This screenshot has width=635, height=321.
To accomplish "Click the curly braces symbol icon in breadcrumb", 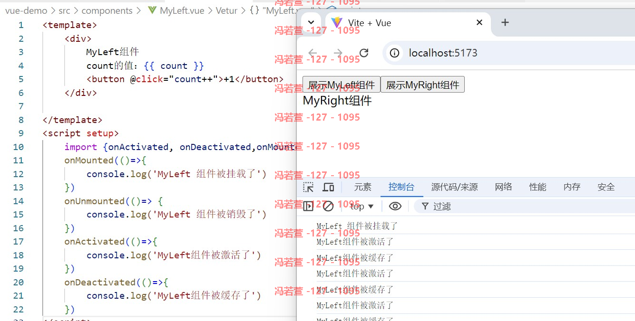I will coord(254,10).
